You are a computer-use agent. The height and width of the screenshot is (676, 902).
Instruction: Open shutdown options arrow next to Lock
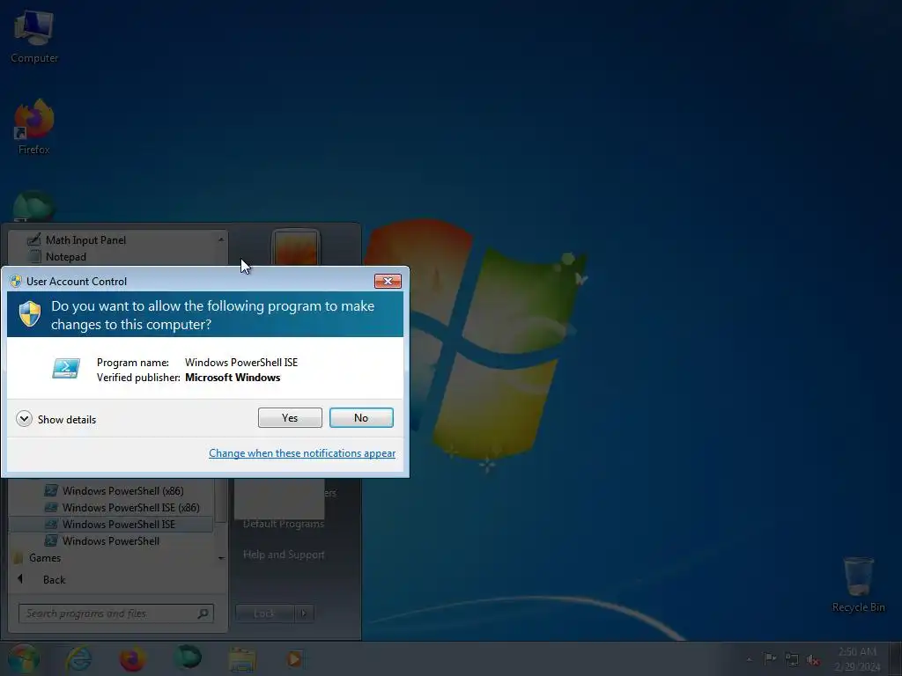[x=304, y=614]
